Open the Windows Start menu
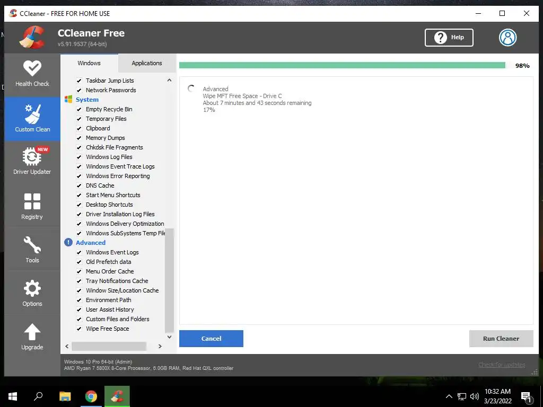 [13, 396]
